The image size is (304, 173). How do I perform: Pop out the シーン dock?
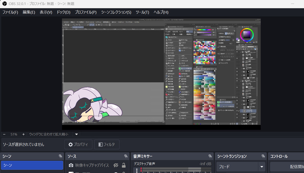tap(60, 156)
